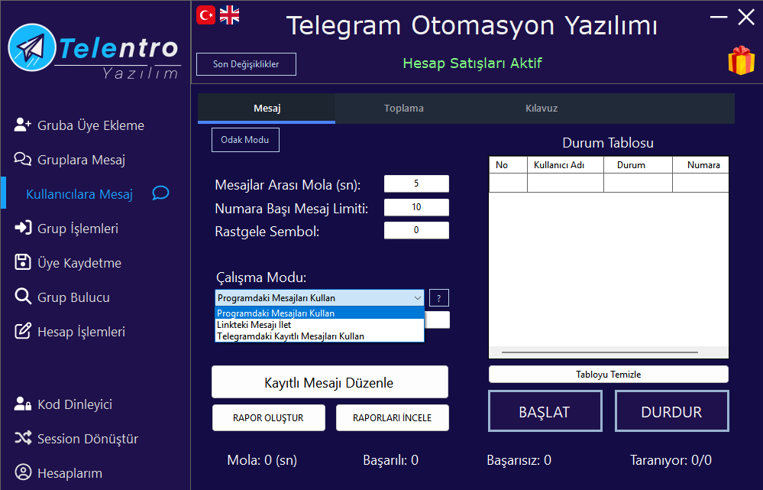
Task: Click the Telentro paper plane logo
Action: pos(32,48)
